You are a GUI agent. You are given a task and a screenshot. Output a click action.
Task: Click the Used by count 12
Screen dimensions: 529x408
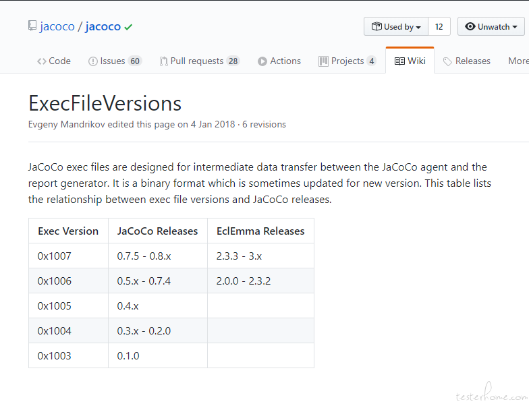(439, 27)
